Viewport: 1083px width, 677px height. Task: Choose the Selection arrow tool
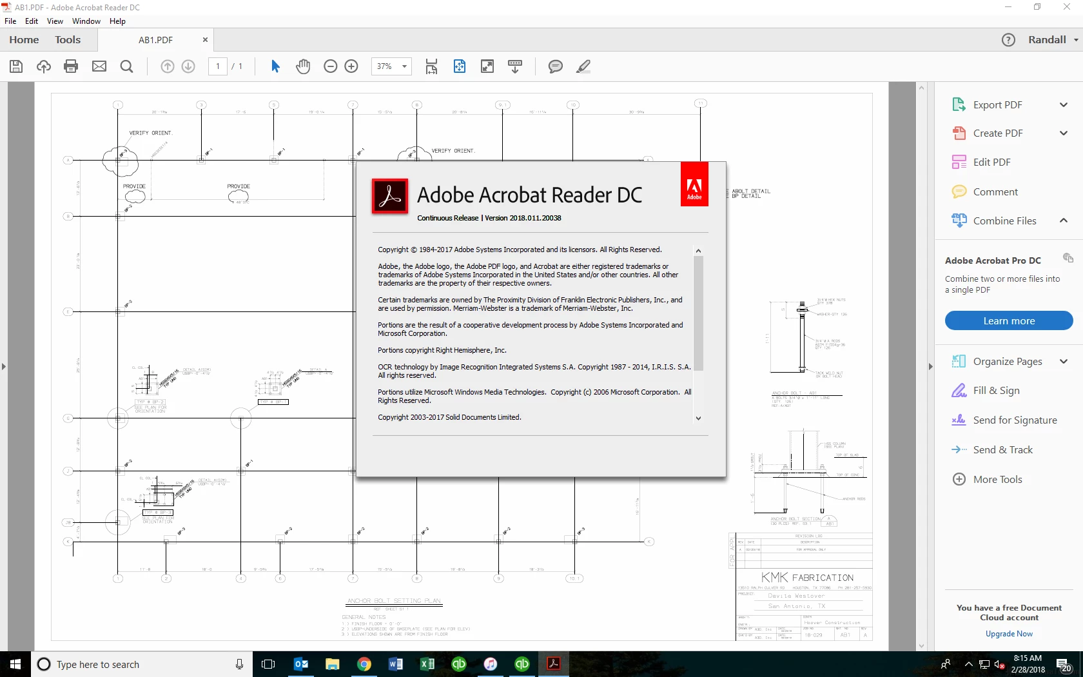coord(275,66)
